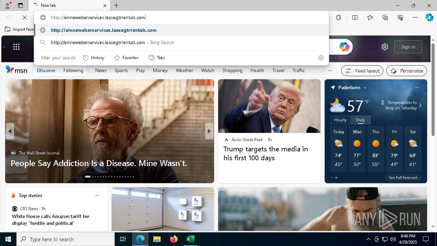Open Copilot icon in search box
Screen dimensions: 437x246
[x=344, y=47]
